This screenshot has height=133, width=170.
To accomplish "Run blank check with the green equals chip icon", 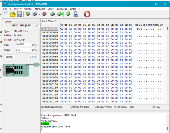I will coord(60,14).
